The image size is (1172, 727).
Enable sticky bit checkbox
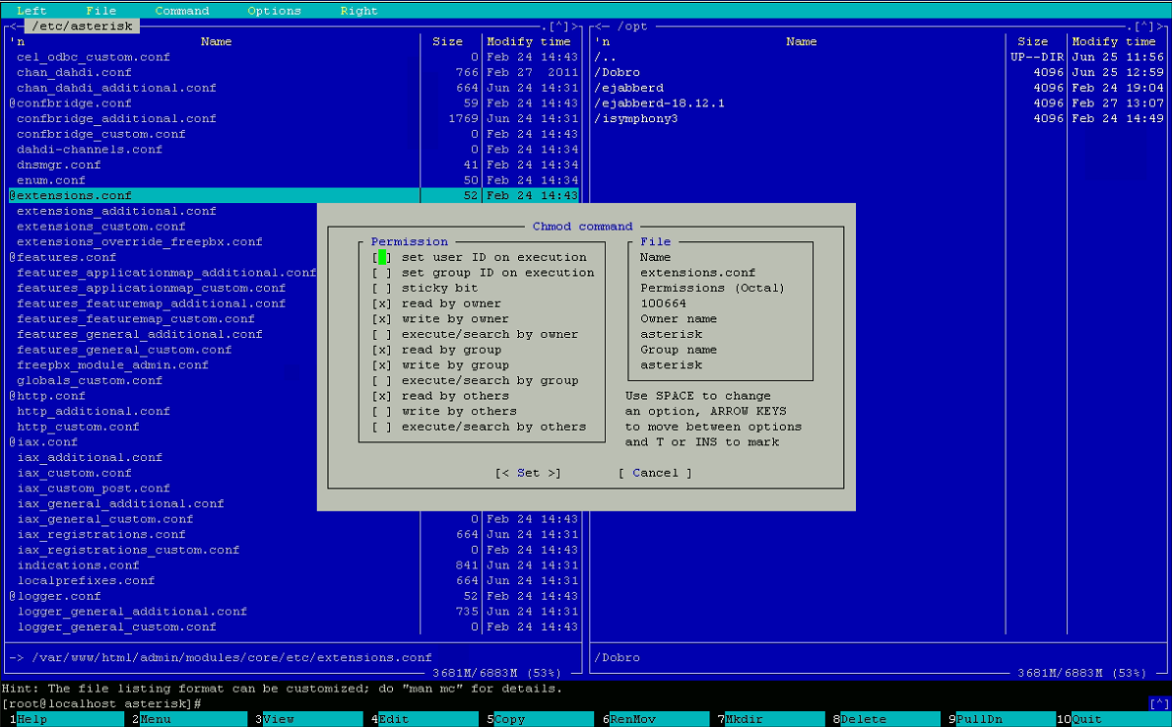[382, 289]
